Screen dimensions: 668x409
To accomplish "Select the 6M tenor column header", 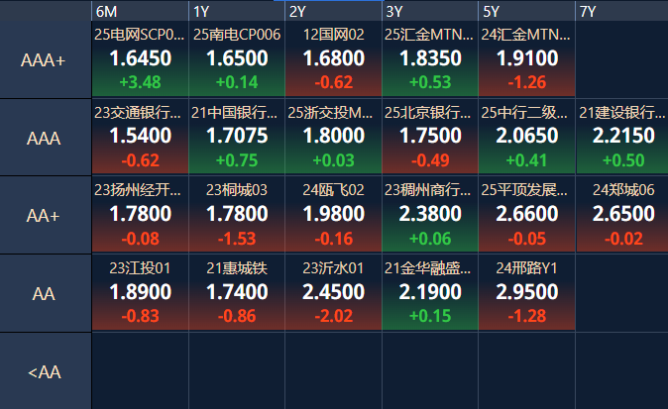I will click(140, 11).
